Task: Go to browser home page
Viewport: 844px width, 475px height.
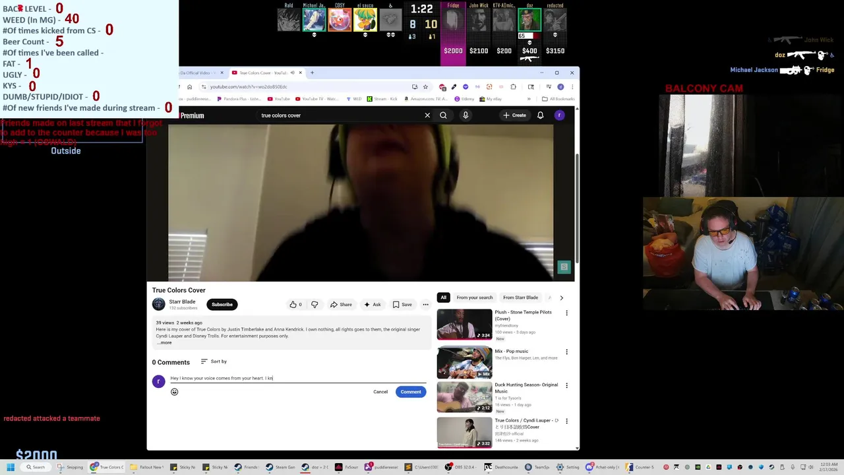Action: pyautogui.click(x=189, y=87)
